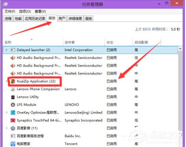Viewport: 186px width, 147px height.
Task: Click 中 impact of OneKey Optimizer
Action: 136,112
